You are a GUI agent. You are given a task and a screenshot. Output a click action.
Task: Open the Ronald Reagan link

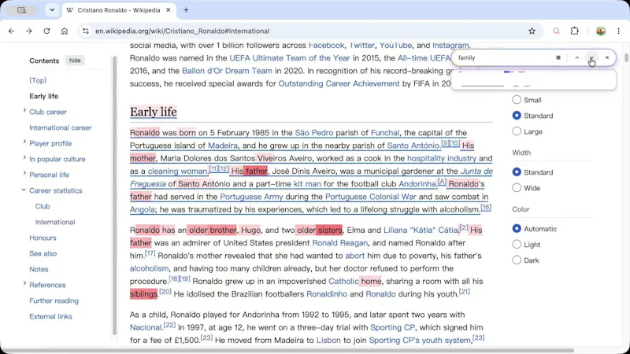coord(340,243)
